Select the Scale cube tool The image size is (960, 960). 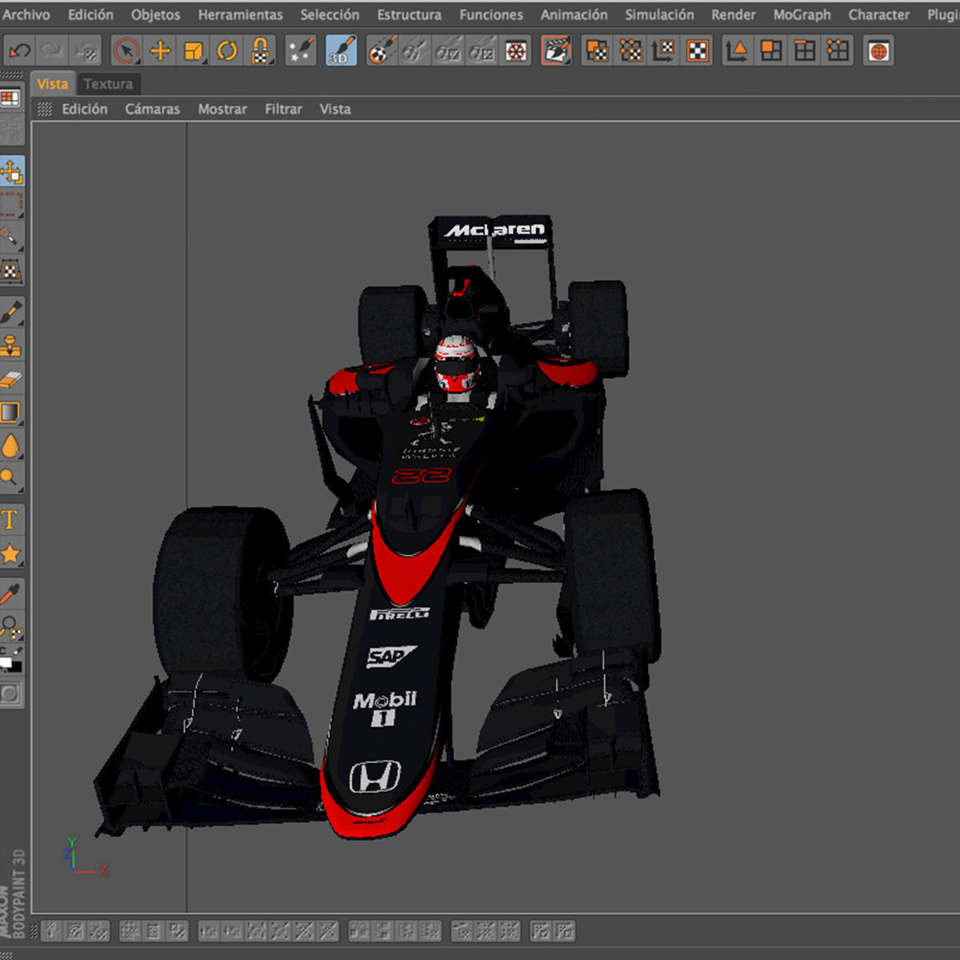point(194,52)
